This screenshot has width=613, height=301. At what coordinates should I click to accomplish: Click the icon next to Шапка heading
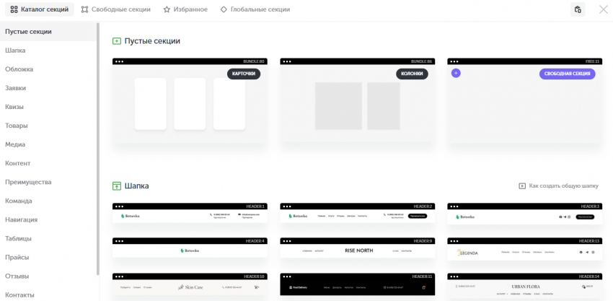(x=117, y=186)
